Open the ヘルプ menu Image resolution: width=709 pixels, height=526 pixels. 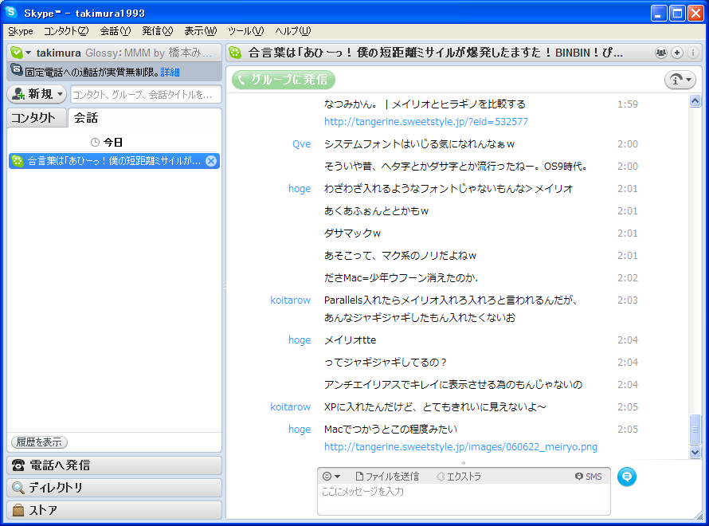(x=293, y=31)
